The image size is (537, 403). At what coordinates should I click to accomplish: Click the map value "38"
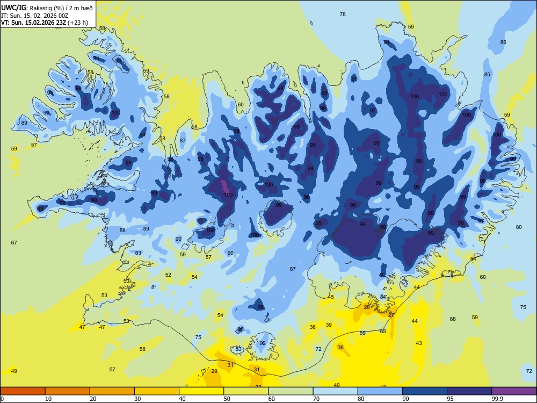313,327
